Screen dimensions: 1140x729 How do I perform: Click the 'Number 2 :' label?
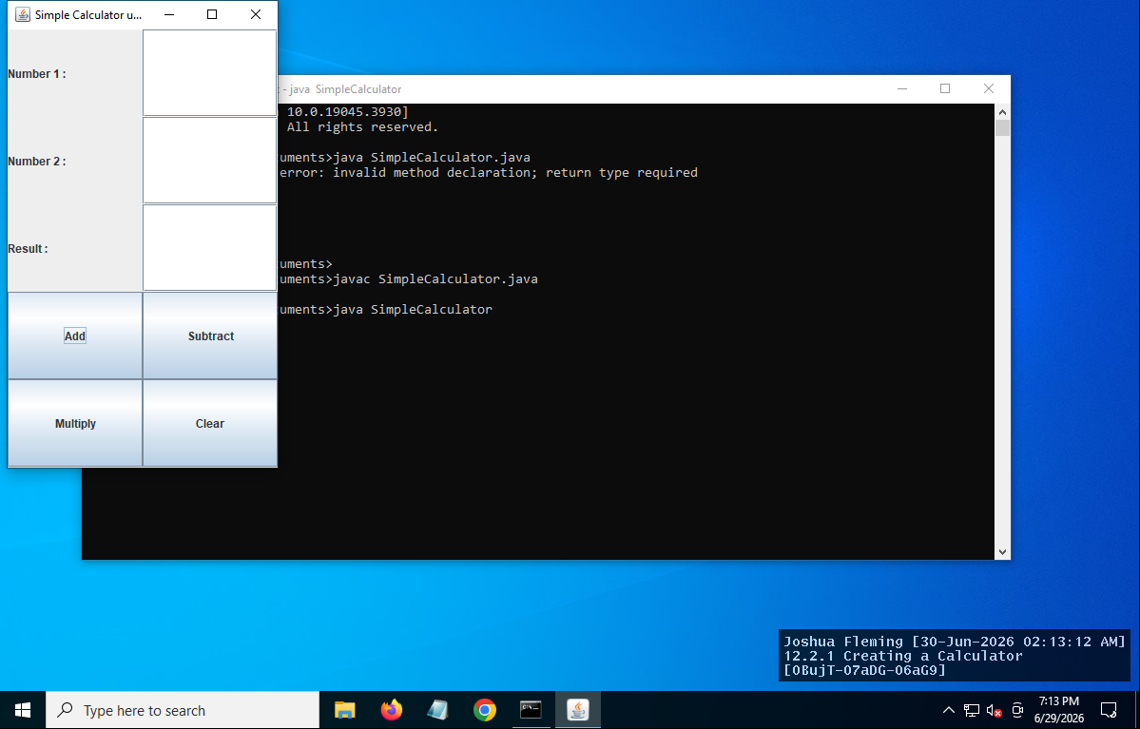[37, 162]
